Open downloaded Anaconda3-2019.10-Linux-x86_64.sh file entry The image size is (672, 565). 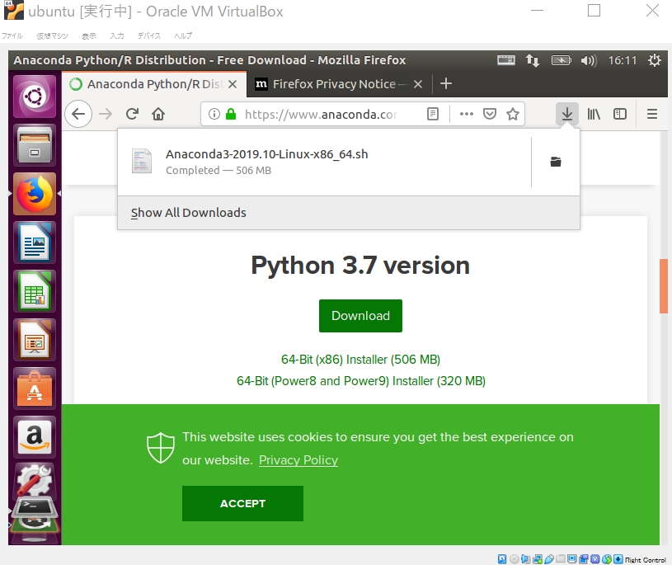click(324, 162)
